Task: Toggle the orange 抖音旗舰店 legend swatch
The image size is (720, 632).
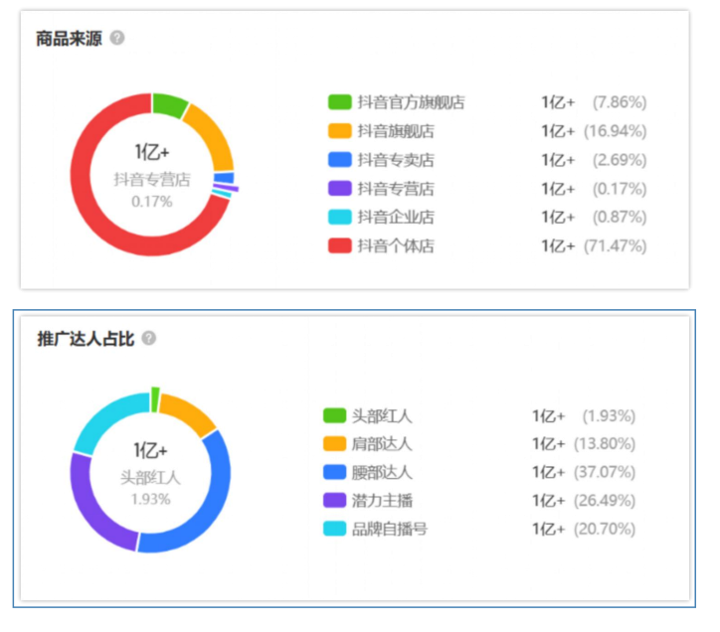Action: coord(339,131)
